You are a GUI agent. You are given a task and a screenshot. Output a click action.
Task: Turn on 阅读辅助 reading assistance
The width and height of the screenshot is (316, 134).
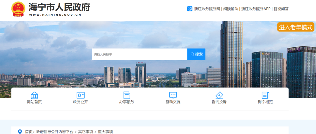click(231, 9)
